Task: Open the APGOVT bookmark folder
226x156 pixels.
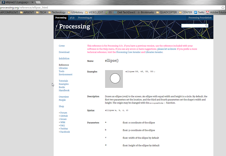Action: click(x=27, y=12)
